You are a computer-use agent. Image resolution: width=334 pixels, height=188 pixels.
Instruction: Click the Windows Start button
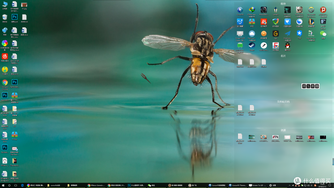[3, 186]
